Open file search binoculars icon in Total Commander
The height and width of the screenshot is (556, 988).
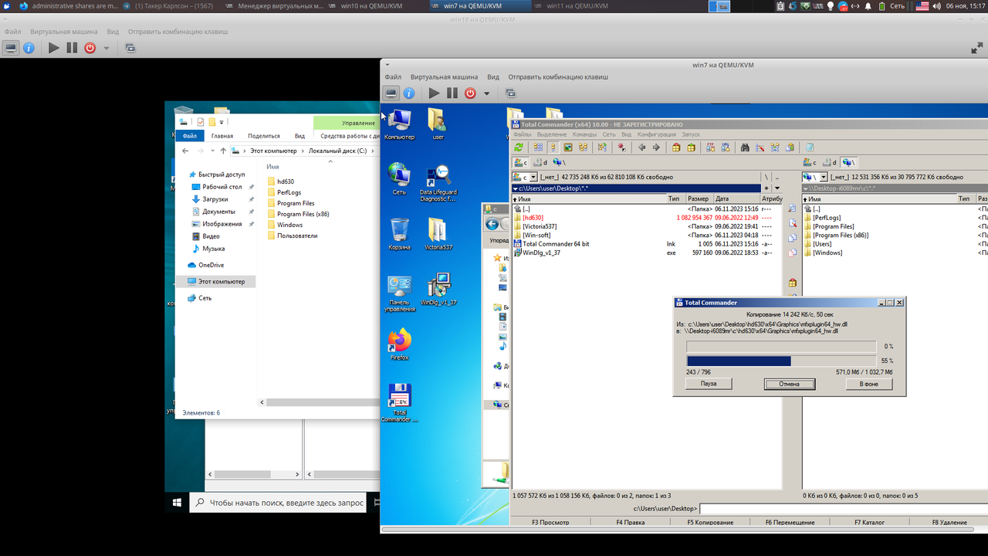pos(745,147)
